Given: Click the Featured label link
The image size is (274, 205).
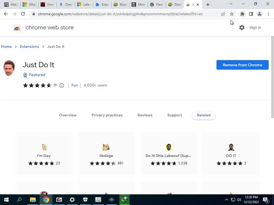Looking at the screenshot, I should pyautogui.click(x=37, y=75).
